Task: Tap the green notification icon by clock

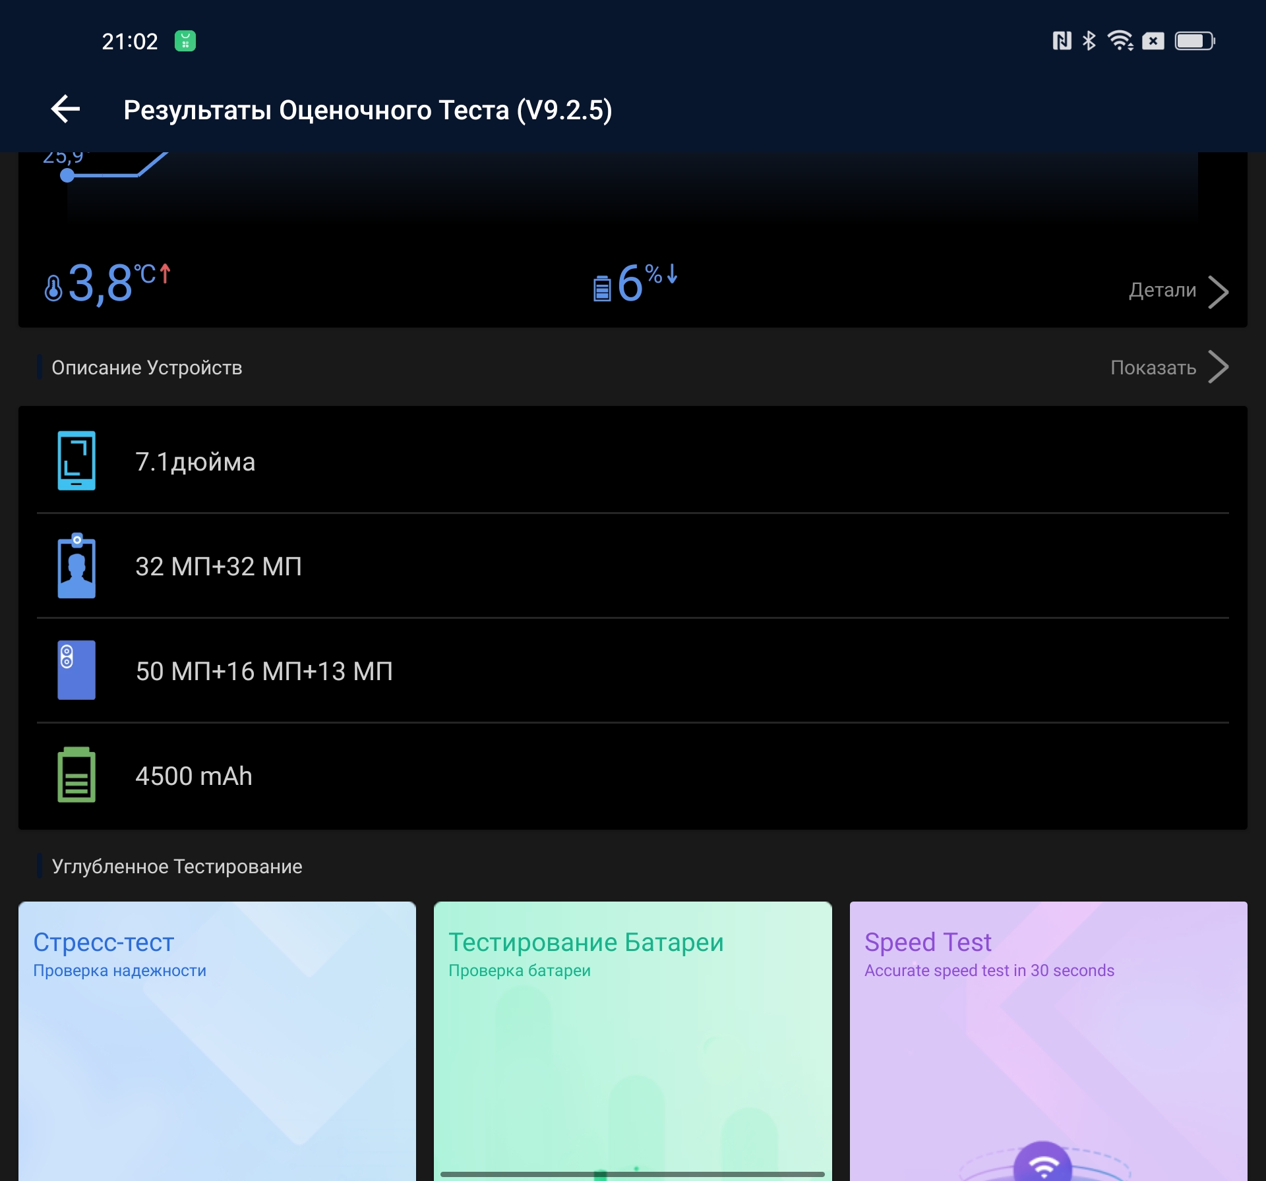Action: pyautogui.click(x=185, y=41)
